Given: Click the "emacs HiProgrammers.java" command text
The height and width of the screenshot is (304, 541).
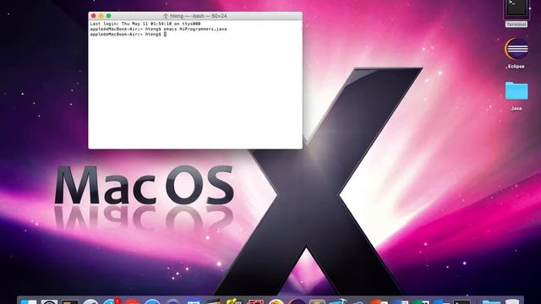Looking at the screenshot, I should click(195, 30).
